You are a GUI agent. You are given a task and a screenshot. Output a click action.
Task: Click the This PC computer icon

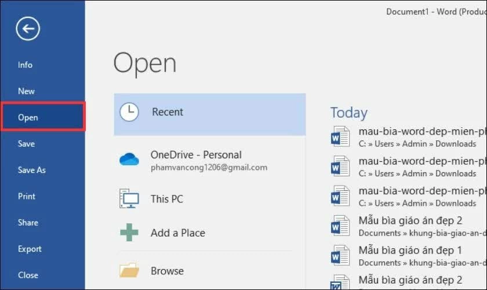(x=129, y=198)
